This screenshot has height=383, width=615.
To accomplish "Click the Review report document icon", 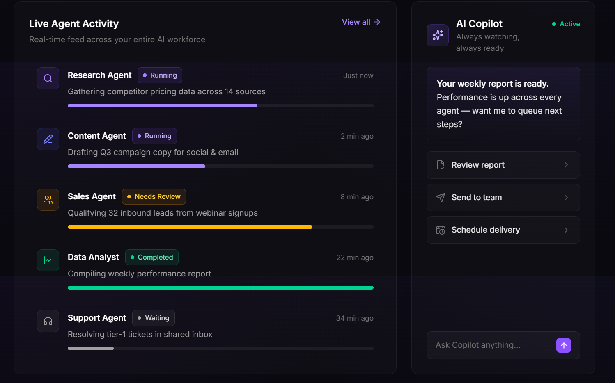I will coord(441,165).
